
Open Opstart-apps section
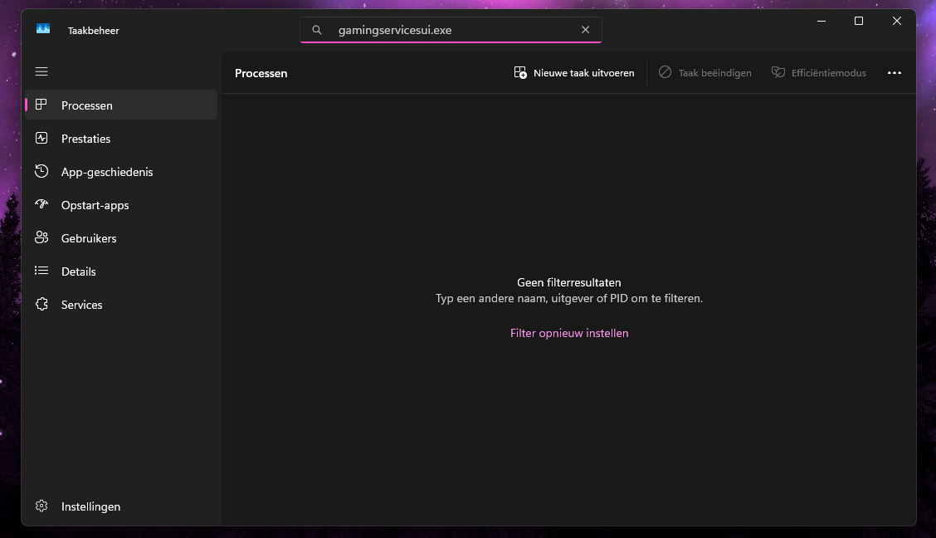121,205
